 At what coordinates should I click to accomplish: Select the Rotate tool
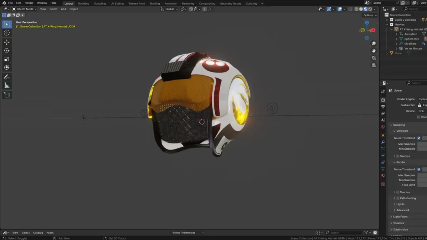click(7, 50)
